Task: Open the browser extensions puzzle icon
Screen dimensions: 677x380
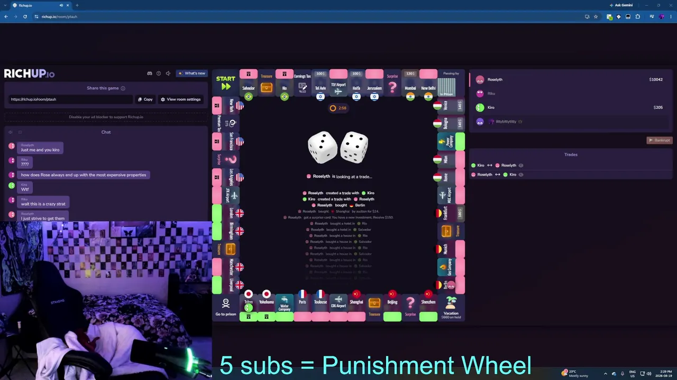Action: click(637, 17)
